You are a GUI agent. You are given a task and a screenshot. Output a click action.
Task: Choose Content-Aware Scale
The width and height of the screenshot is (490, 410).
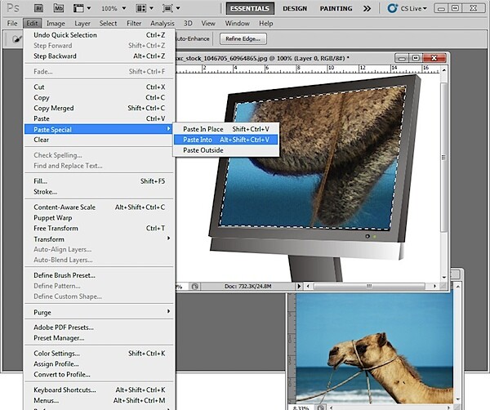(x=99, y=207)
